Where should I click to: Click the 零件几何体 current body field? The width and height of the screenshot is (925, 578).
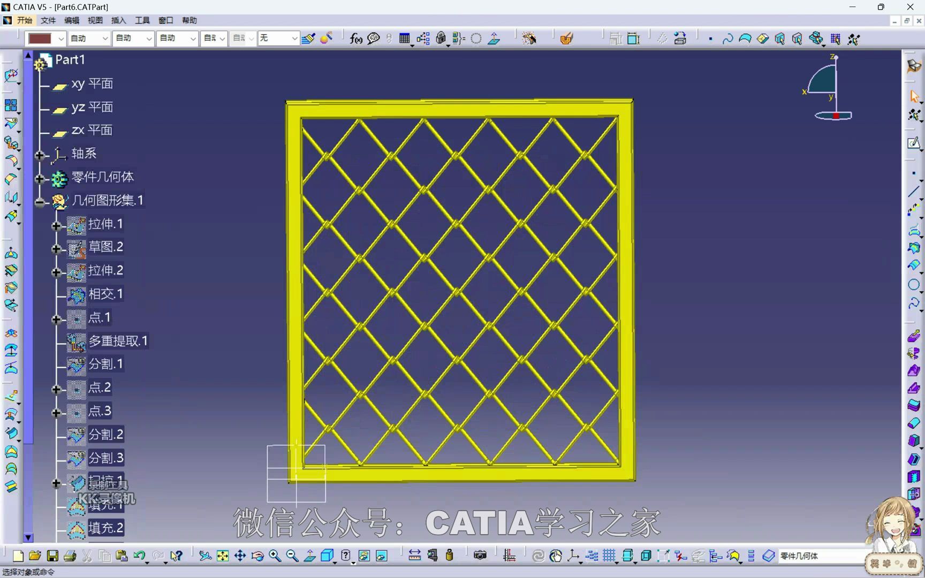pyautogui.click(x=822, y=556)
